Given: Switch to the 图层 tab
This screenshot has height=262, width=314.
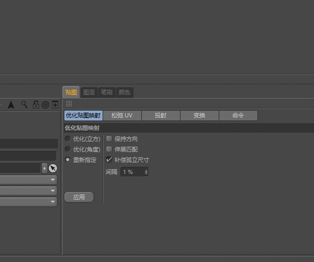Looking at the screenshot, I should point(89,92).
